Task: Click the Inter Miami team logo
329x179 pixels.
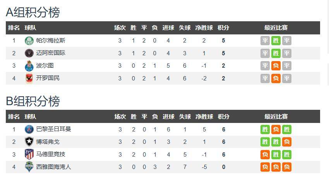Action: click(x=29, y=53)
